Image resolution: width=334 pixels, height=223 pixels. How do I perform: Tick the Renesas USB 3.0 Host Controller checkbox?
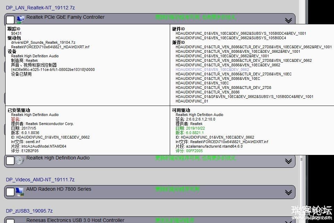[x=10, y=221]
